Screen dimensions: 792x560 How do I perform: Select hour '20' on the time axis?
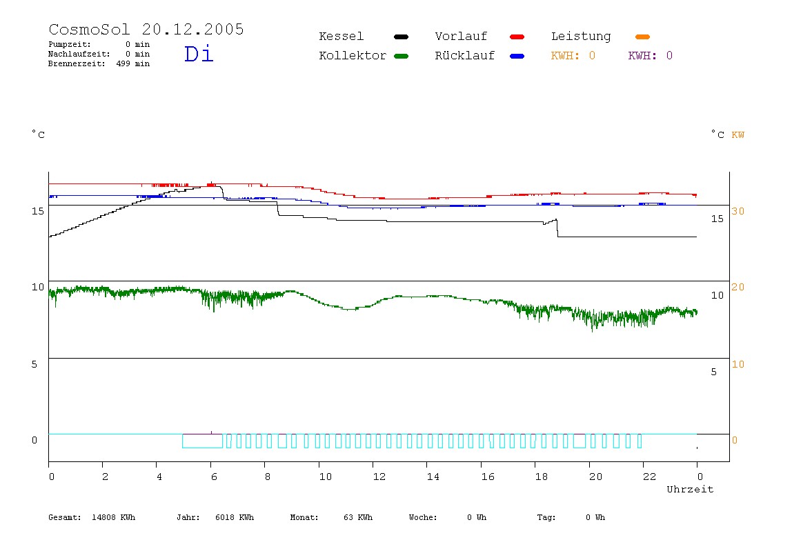point(595,477)
